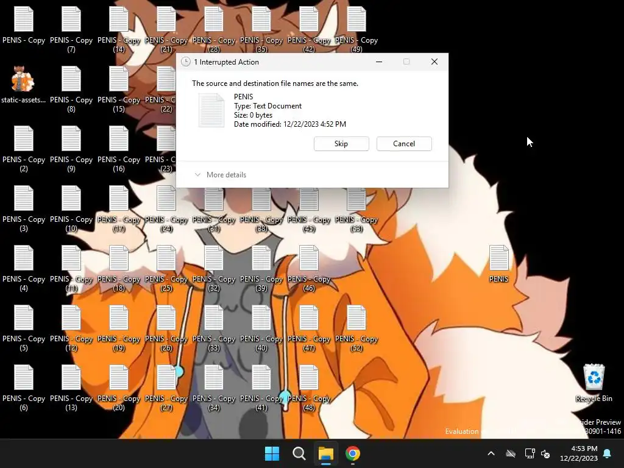
Task: Select the 'Copy (35)' text file icon
Action: coord(261,19)
